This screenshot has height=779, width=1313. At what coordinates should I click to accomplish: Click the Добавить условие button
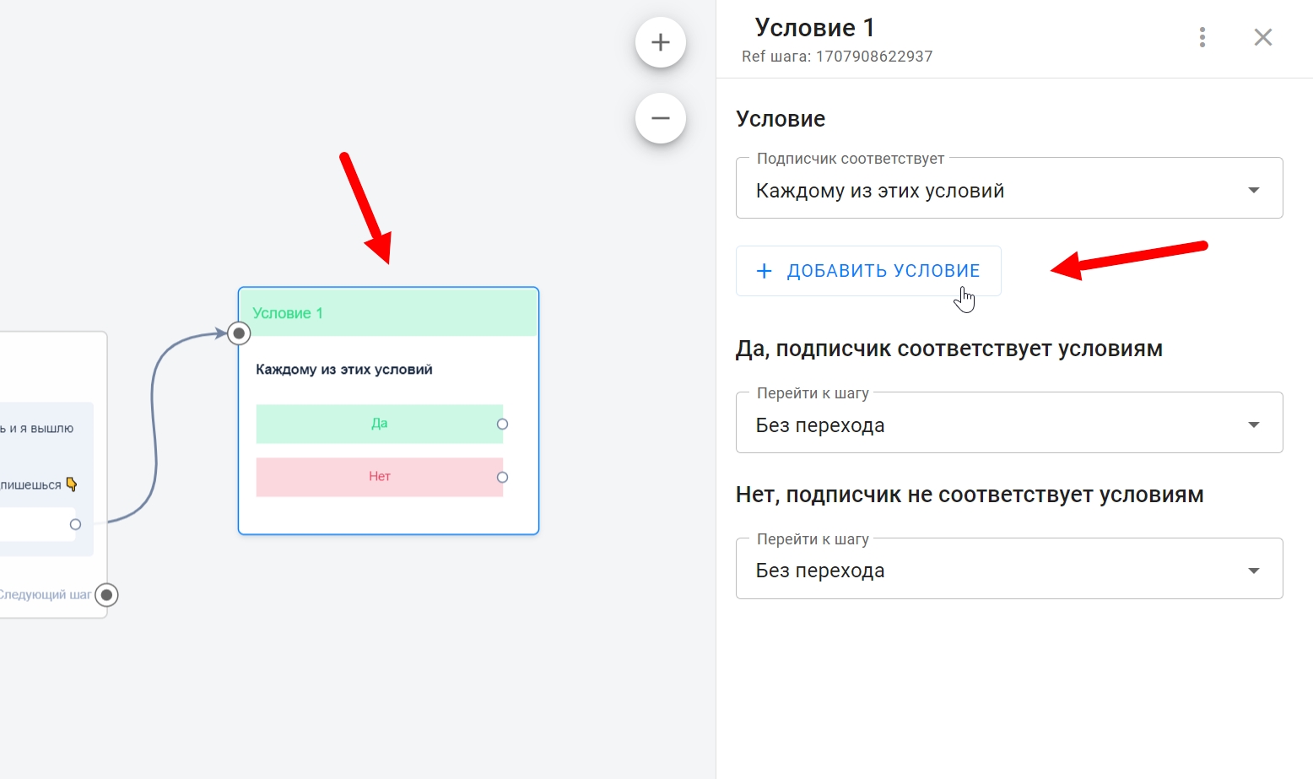click(868, 271)
